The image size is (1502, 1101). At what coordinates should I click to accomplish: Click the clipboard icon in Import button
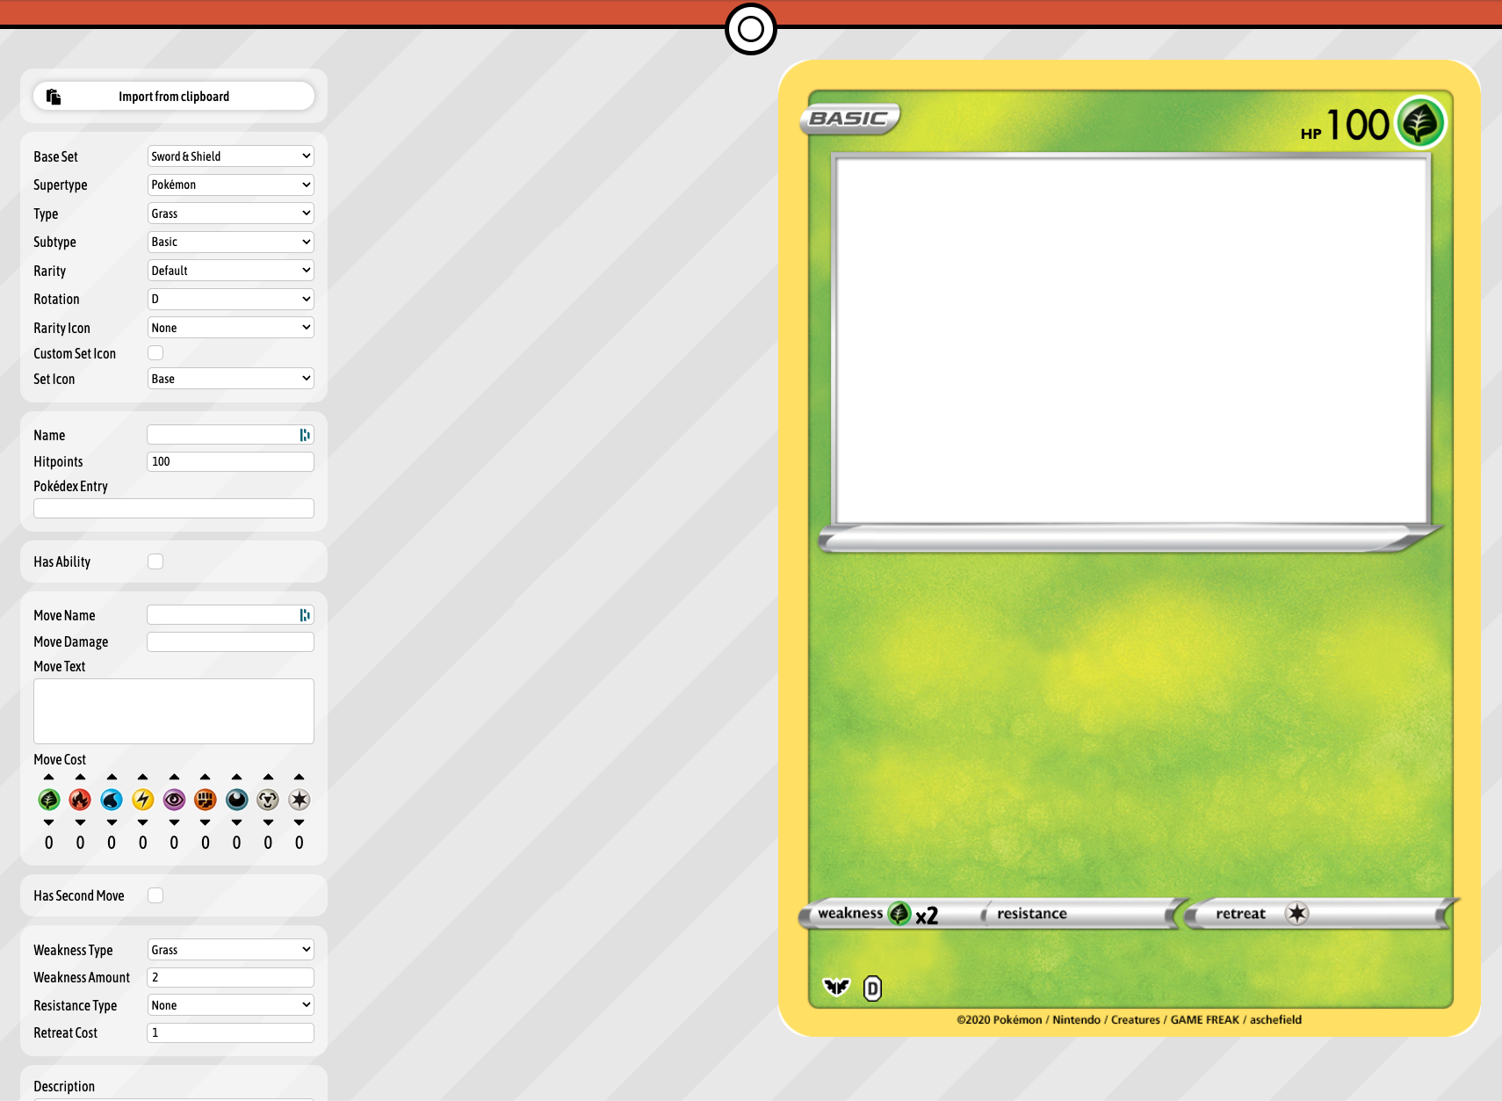tap(54, 97)
